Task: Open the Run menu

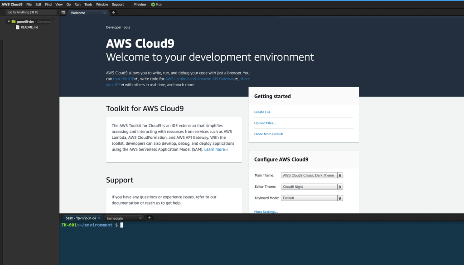Action: [x=77, y=5]
